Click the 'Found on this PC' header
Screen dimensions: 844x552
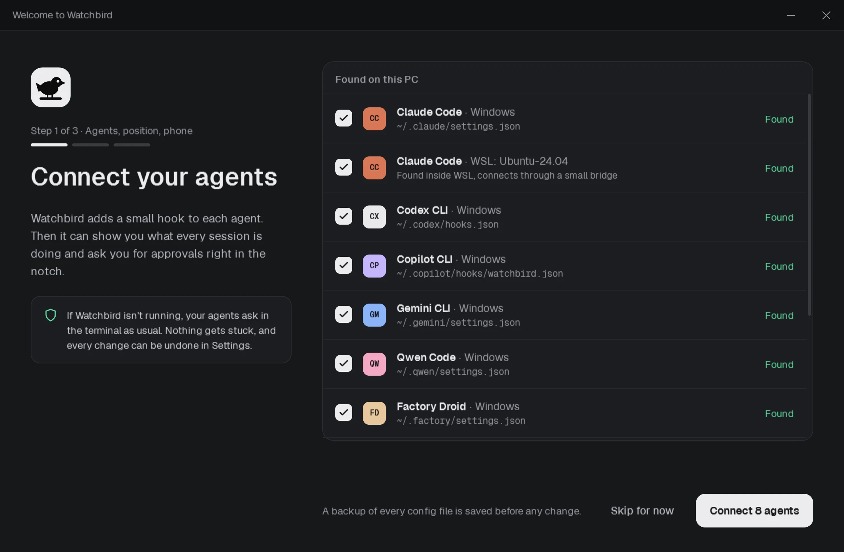coord(377,79)
